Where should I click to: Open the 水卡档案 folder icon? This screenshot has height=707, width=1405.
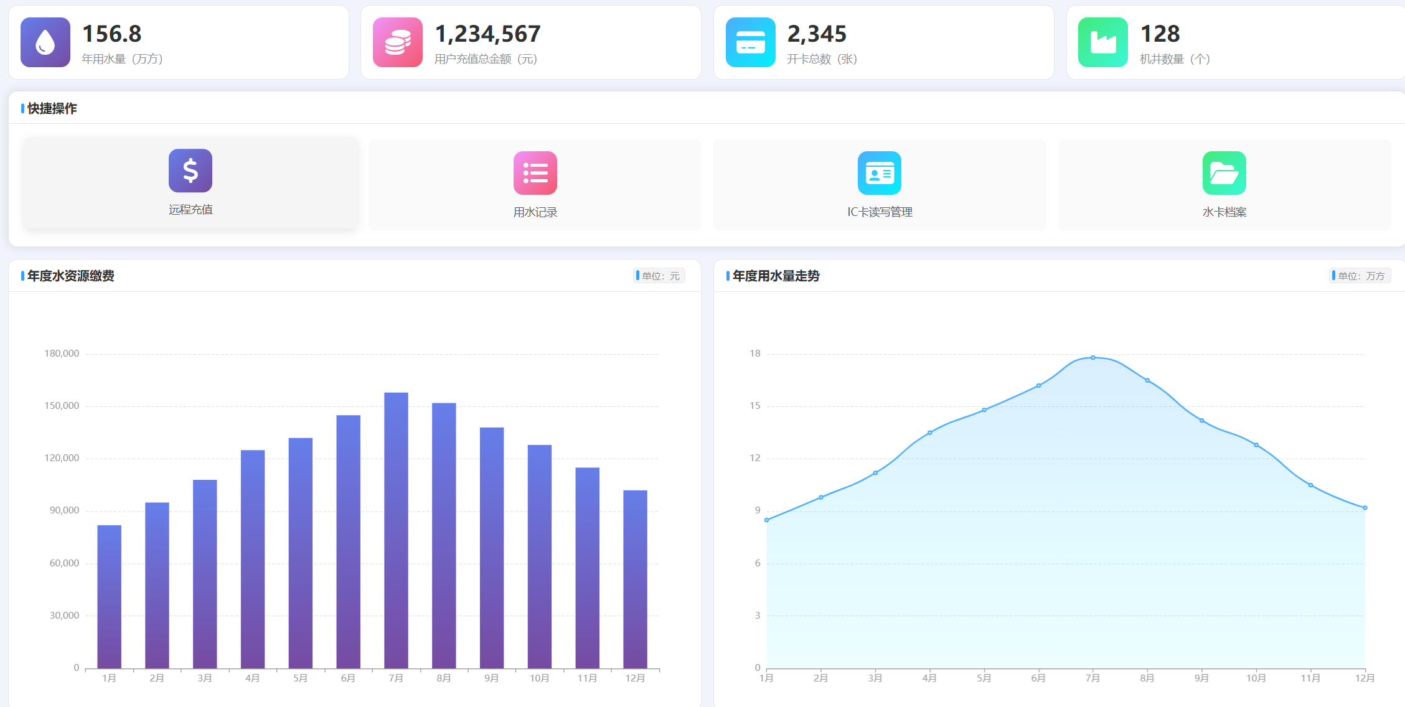(x=1224, y=173)
